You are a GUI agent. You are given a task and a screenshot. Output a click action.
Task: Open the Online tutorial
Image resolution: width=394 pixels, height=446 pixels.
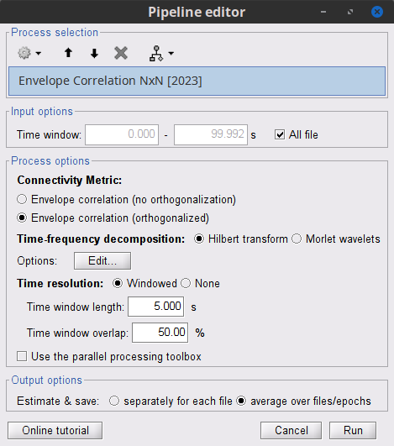(x=55, y=430)
